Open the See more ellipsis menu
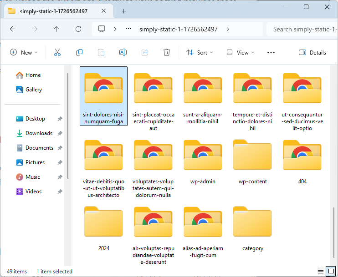Viewport: 338px width, 277px height. click(x=271, y=53)
